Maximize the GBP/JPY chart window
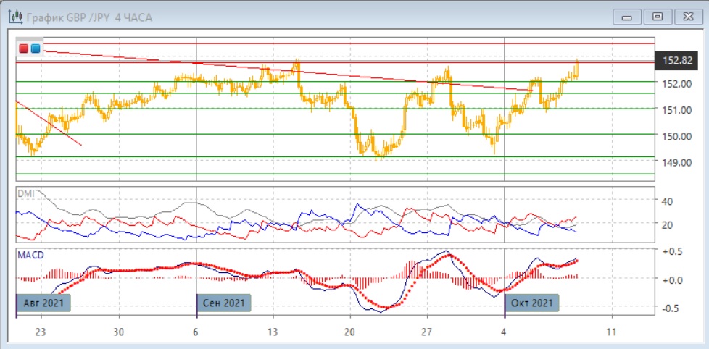Viewport: 709px width, 349px height. (658, 16)
